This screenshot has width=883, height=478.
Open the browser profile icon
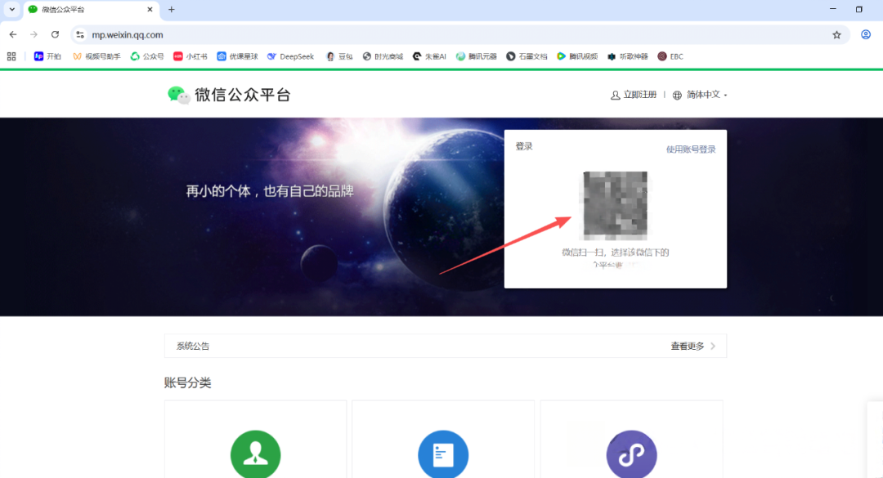866,35
